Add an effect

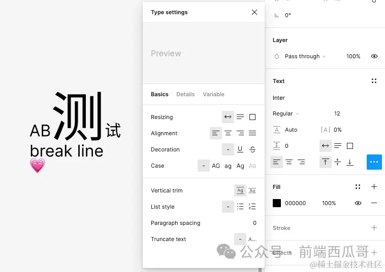tap(374, 252)
